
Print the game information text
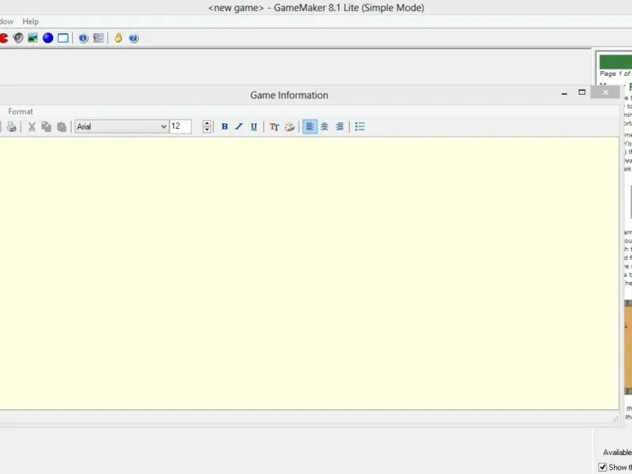[11, 126]
